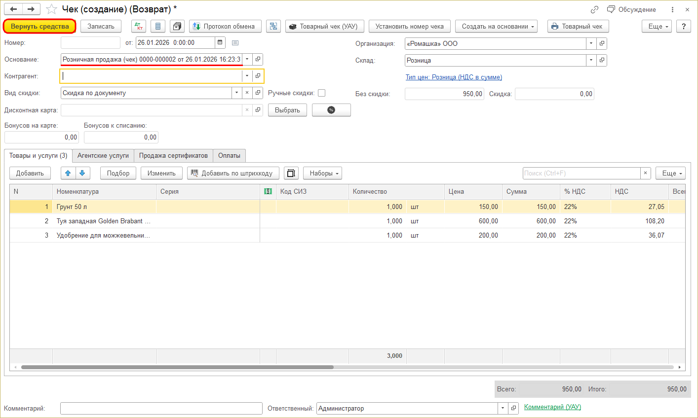
Task: Click the percent discount calculation button
Action: (331, 110)
